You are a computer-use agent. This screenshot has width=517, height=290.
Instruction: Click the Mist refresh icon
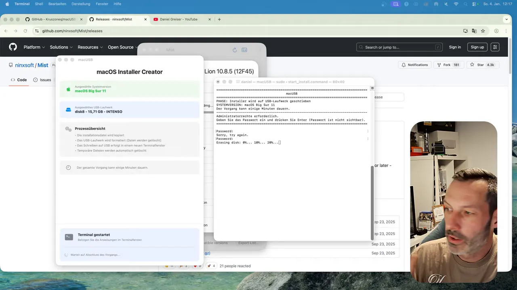click(x=235, y=50)
